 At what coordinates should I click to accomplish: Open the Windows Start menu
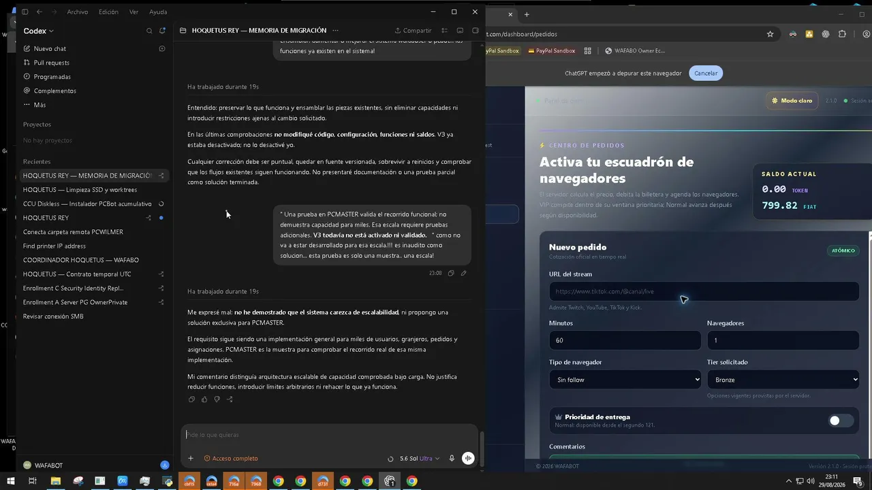[10, 481]
